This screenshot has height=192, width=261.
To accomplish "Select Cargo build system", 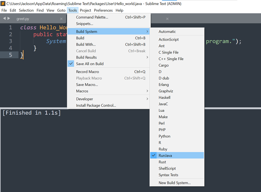I will (177, 65).
